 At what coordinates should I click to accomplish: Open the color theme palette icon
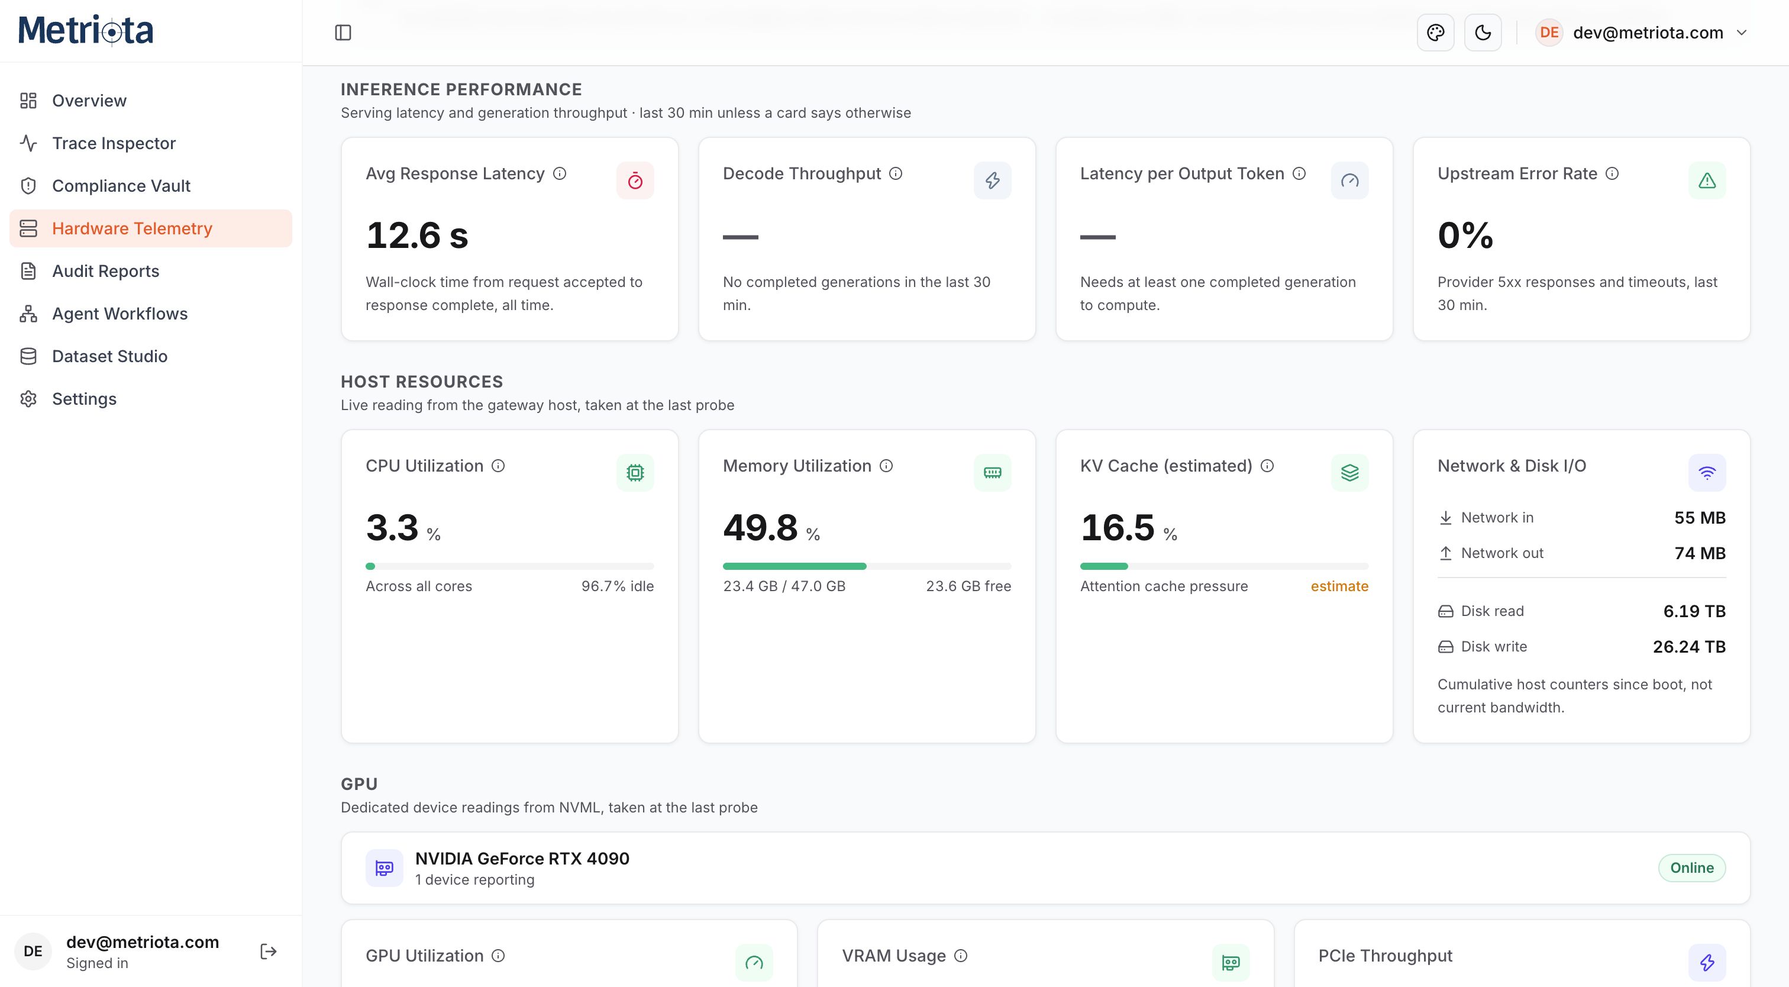click(1435, 33)
